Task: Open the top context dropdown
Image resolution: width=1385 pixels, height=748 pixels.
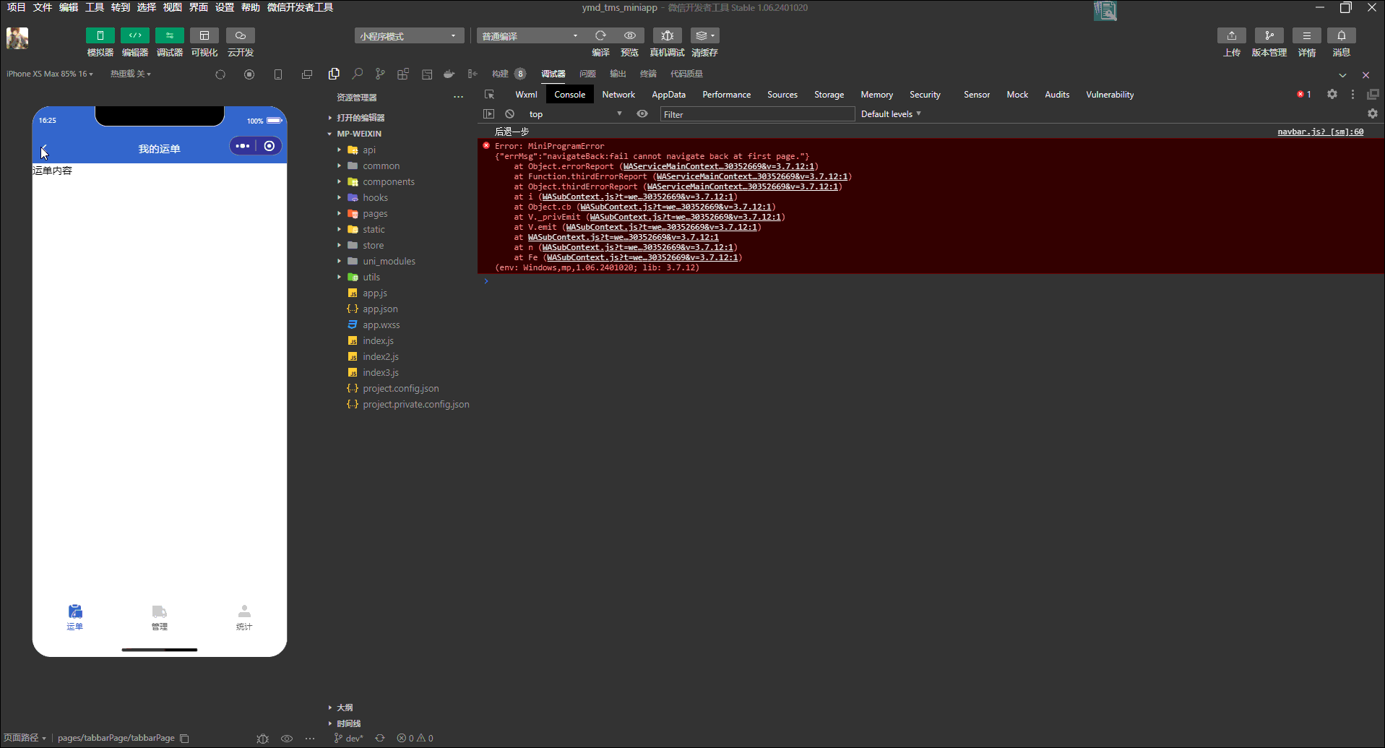Action: [575, 114]
